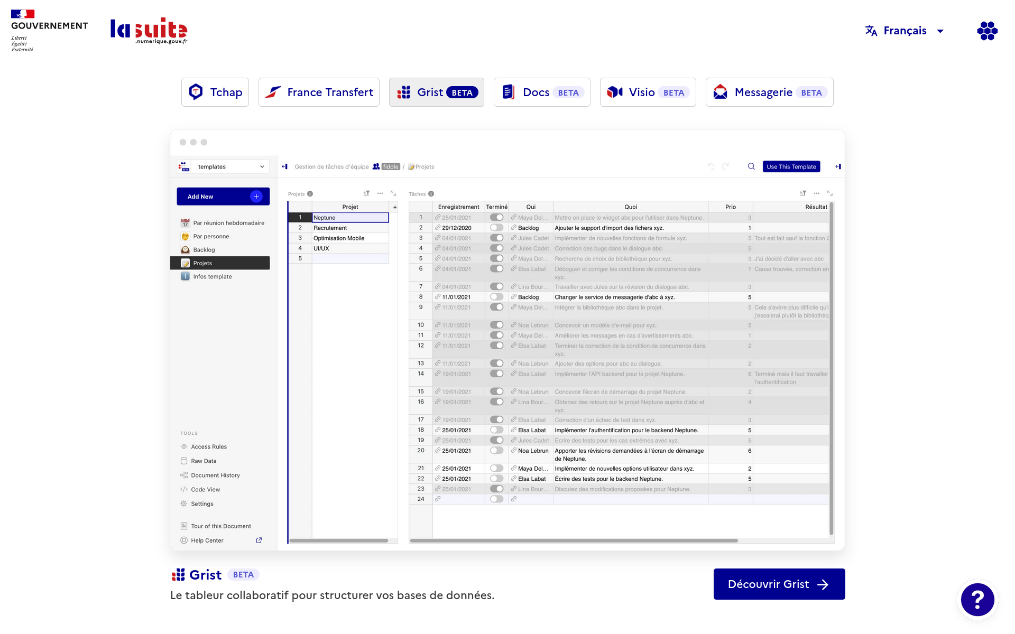
Task: Toggle Terminé switch in task row 21
Action: [496, 468]
